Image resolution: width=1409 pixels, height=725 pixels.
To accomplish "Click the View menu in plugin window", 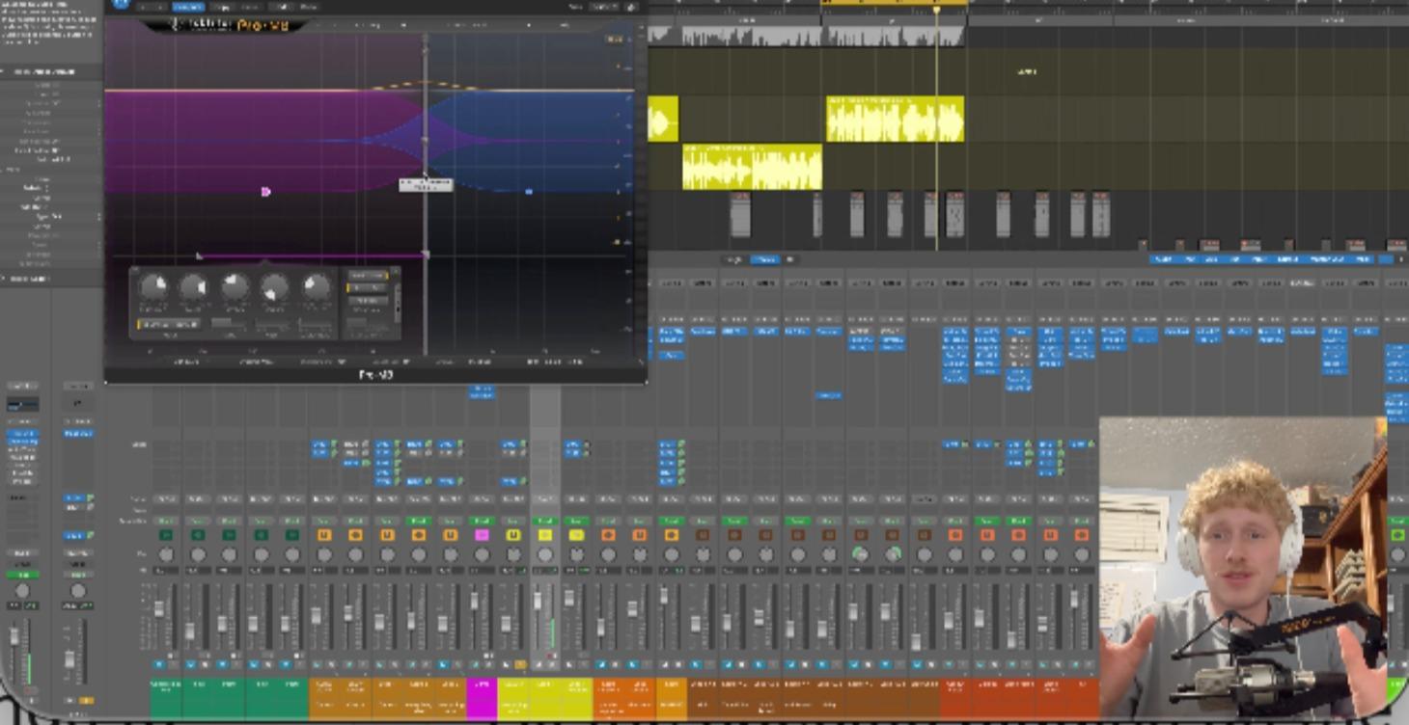I will (576, 7).
